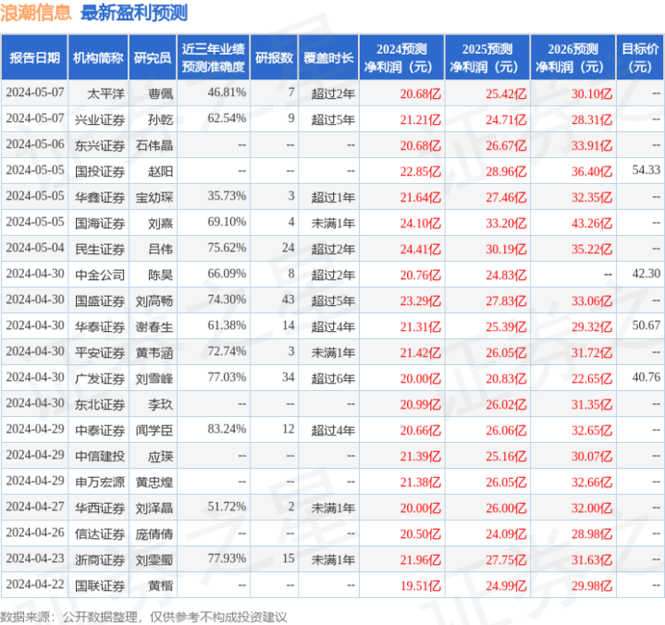Select the 华鑫证券 institution cell
This screenshot has width=665, height=625.
[x=100, y=197]
